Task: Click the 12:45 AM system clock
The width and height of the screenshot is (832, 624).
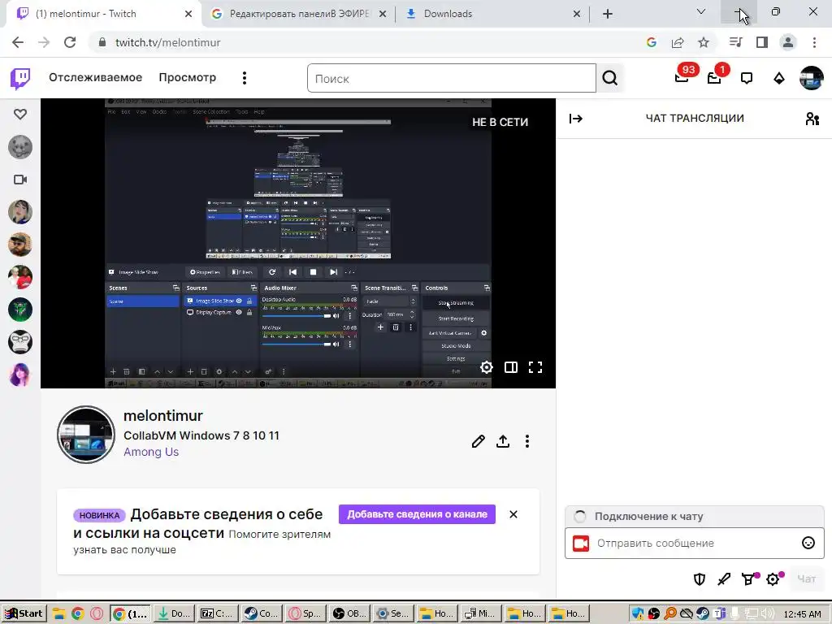Action: pyautogui.click(x=802, y=614)
